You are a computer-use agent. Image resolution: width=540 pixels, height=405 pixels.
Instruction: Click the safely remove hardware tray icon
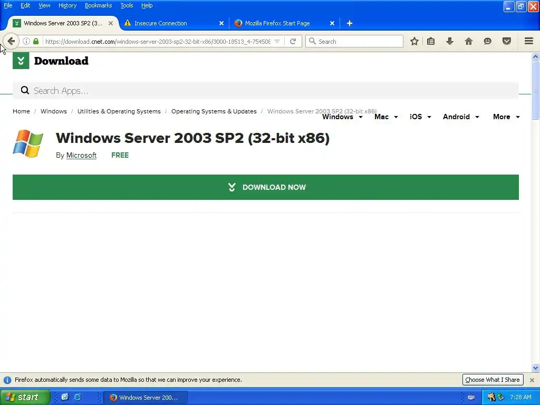pyautogui.click(x=501, y=397)
